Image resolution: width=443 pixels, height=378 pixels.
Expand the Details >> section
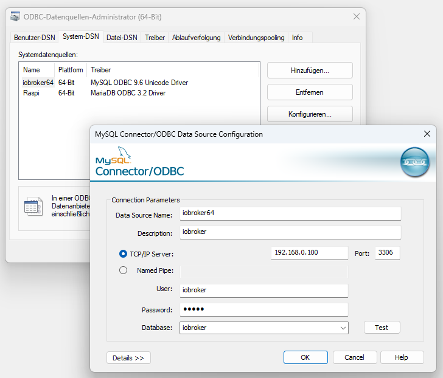[128, 358]
